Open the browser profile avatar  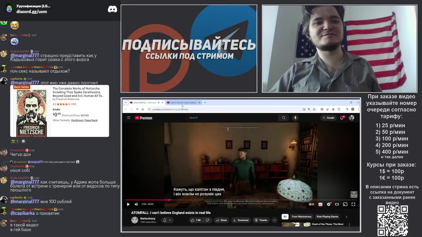coord(353,109)
